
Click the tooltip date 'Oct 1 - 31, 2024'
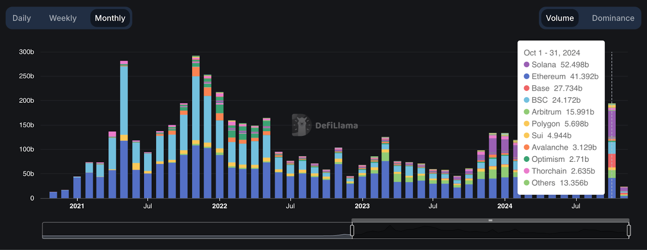tap(552, 53)
